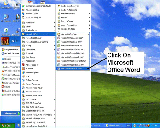This screenshot has width=160, height=128.
Task: Click the Microsoft Silverlight 3 SDK entry
Action: 38,119
